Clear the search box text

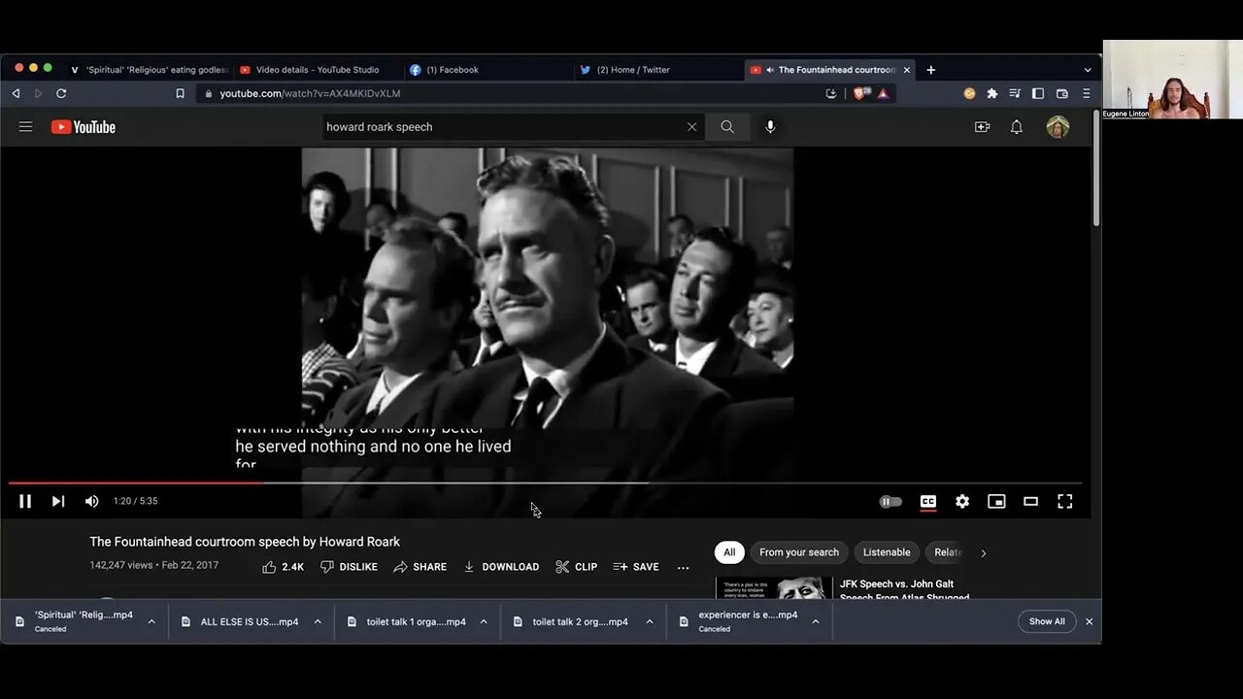pyautogui.click(x=691, y=127)
